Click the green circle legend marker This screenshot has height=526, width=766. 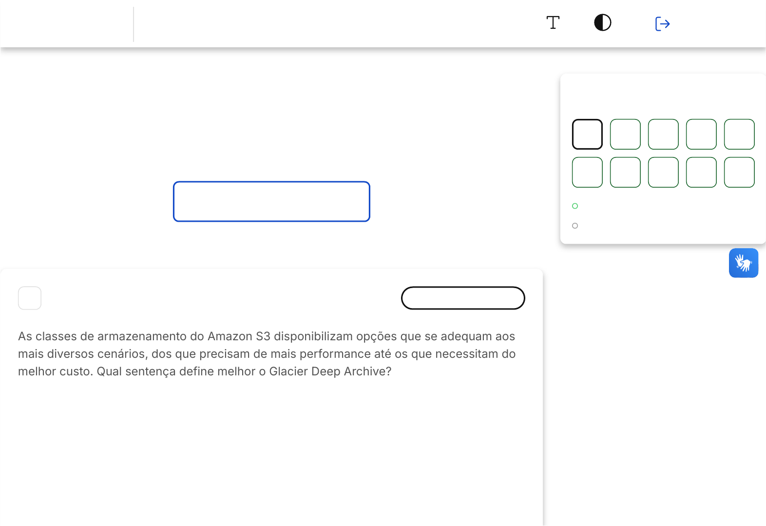coord(575,206)
